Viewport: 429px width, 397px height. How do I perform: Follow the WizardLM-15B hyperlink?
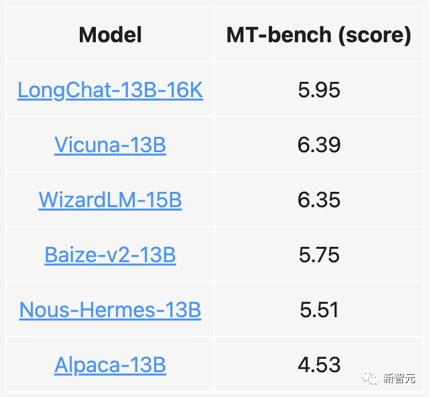coord(110,200)
